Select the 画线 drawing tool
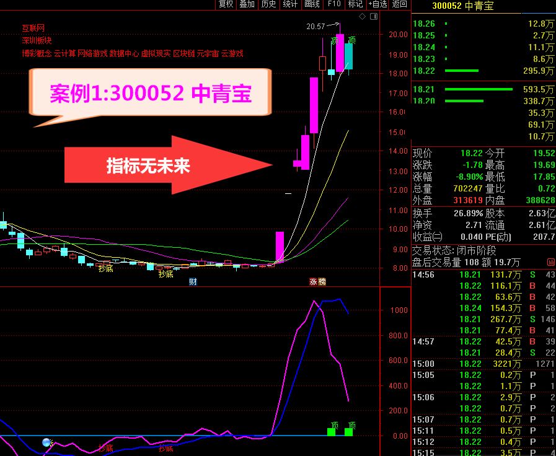 pyautogui.click(x=312, y=4)
